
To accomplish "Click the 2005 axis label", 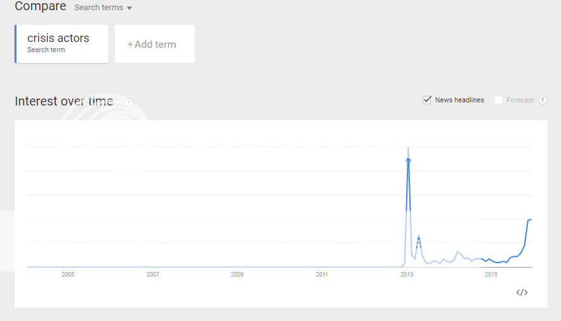I will point(68,275).
